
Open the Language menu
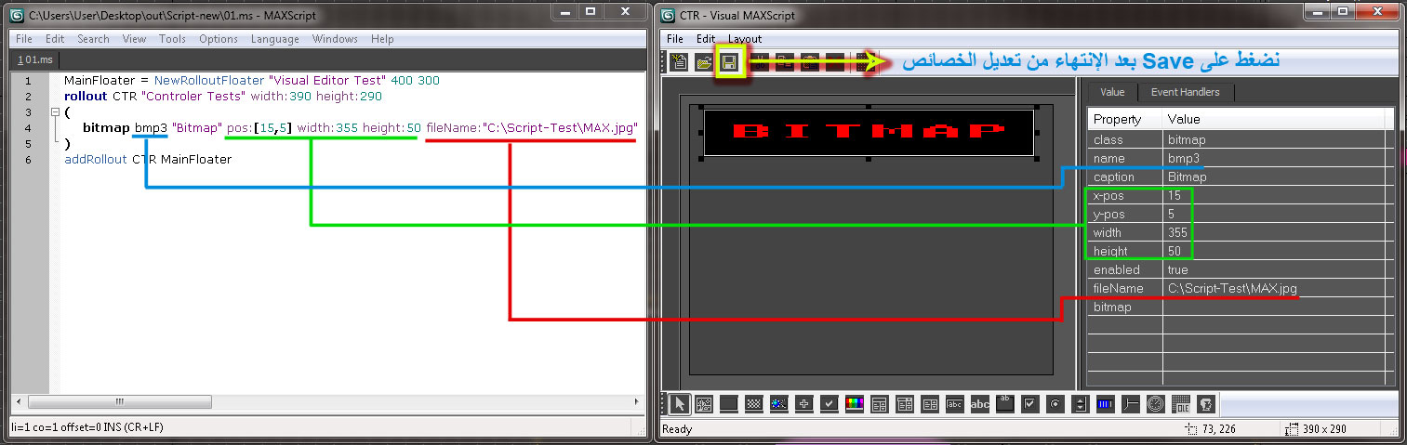(275, 39)
